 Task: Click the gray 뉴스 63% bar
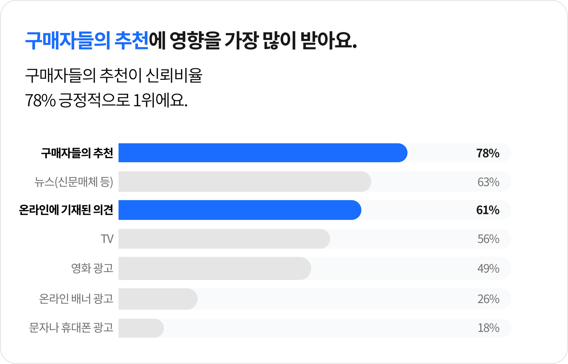(x=245, y=181)
